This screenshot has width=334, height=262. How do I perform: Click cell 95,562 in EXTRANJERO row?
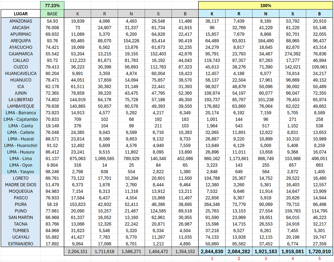(239, 244)
